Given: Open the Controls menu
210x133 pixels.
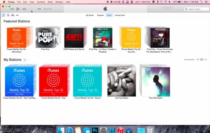Looking at the screenshot, I should (x=41, y=2).
